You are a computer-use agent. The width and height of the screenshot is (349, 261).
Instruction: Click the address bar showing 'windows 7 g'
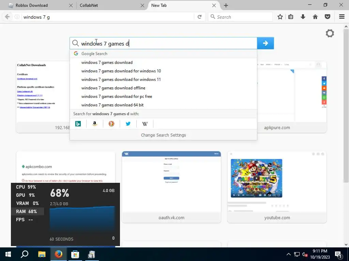108,17
